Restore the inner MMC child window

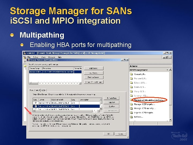point(167,57)
